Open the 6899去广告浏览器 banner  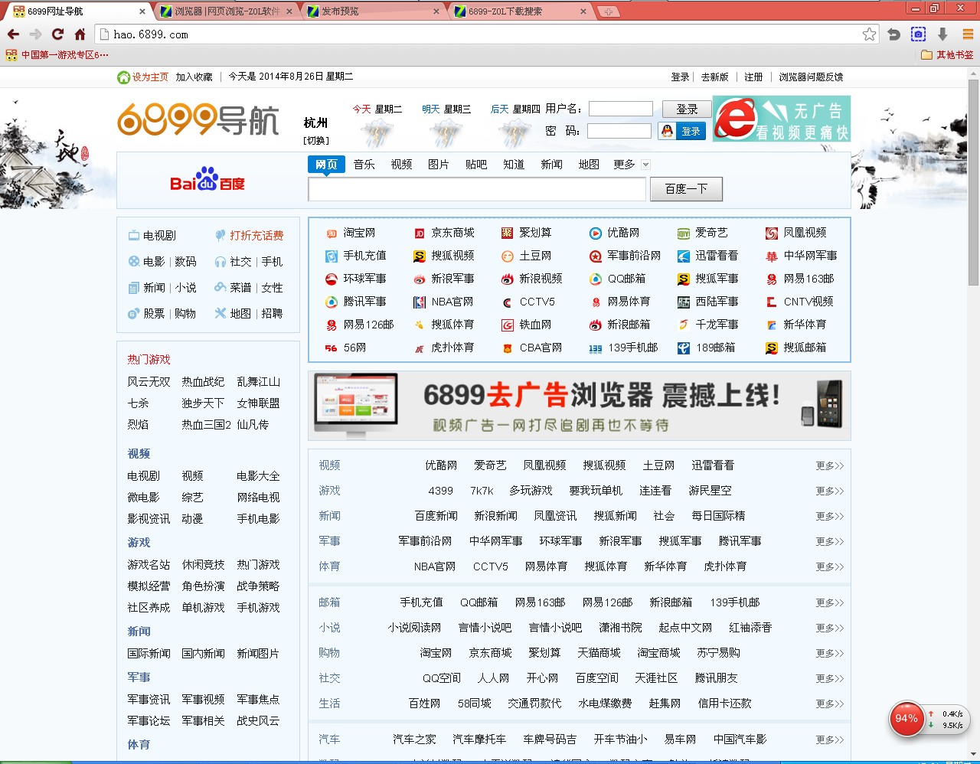pos(580,406)
